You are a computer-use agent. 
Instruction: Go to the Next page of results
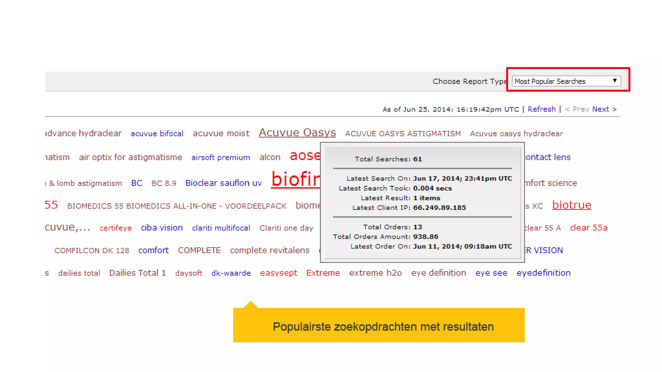(x=604, y=109)
